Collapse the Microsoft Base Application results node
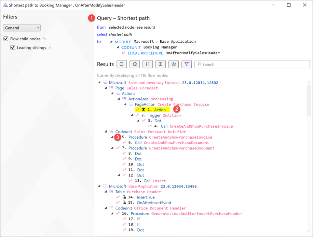This screenshot has width=313, height=237. click(x=99, y=186)
